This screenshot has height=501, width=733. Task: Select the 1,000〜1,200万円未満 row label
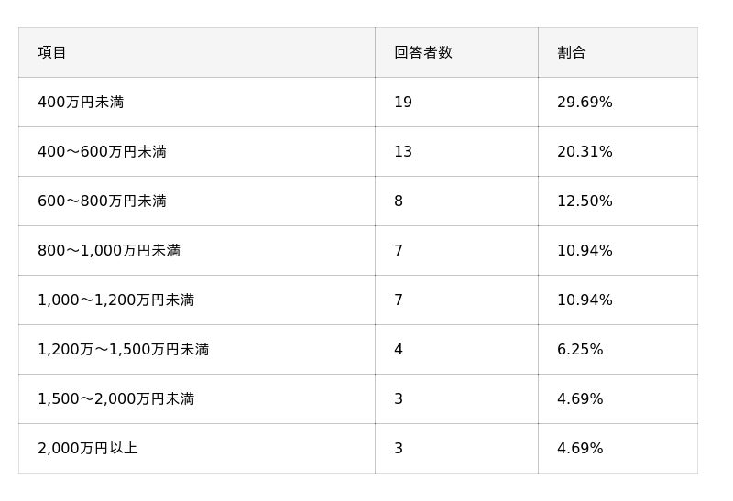(115, 300)
